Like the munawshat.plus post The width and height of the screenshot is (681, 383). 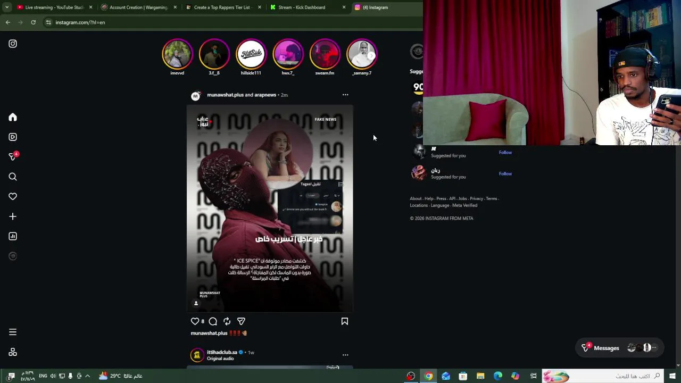195,321
